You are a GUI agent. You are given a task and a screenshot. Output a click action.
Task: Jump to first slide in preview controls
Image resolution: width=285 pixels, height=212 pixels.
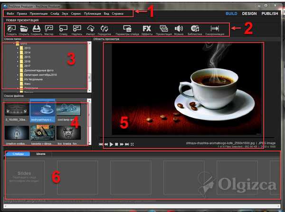coord(101,144)
